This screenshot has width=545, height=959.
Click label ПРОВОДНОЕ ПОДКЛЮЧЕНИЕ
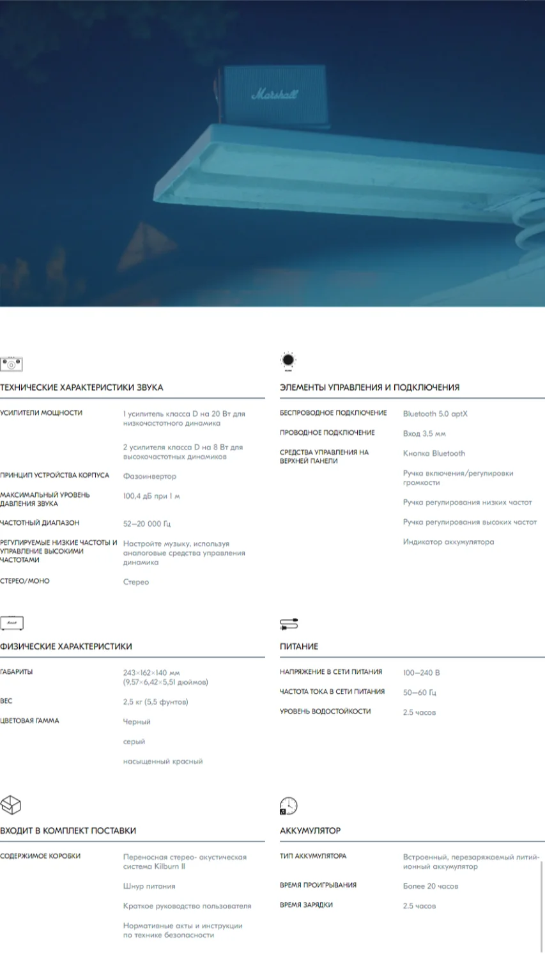point(327,433)
